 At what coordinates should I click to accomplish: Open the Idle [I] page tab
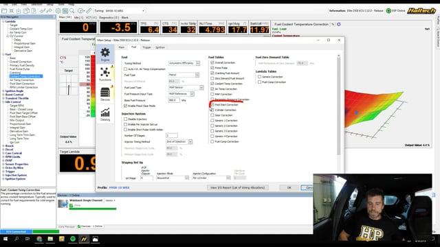click(78, 17)
